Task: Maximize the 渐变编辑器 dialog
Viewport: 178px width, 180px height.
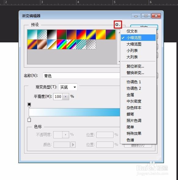Action: 146,16
